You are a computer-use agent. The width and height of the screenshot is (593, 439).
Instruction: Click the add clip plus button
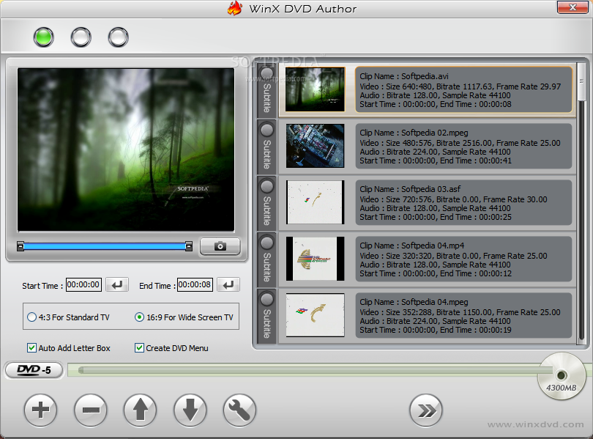(x=40, y=410)
